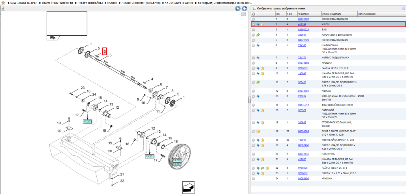Select the highlighted callout 2 on diagram
Image resolution: width=406 pixels, height=194 pixels.
[105, 52]
